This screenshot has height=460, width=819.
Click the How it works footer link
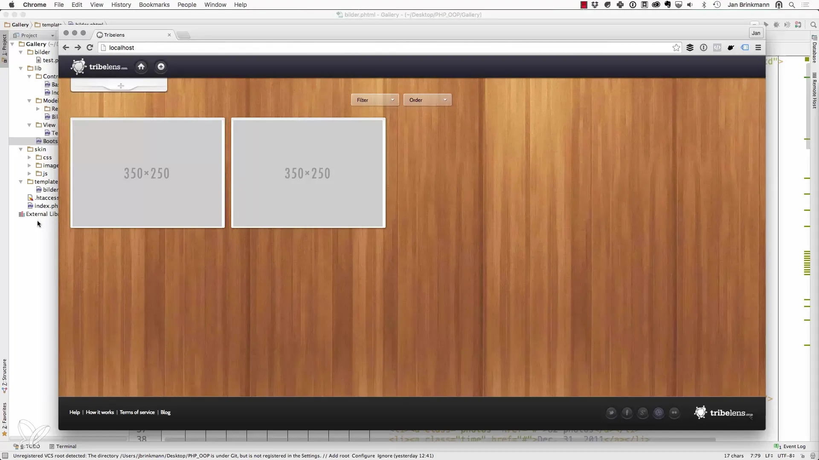100,412
